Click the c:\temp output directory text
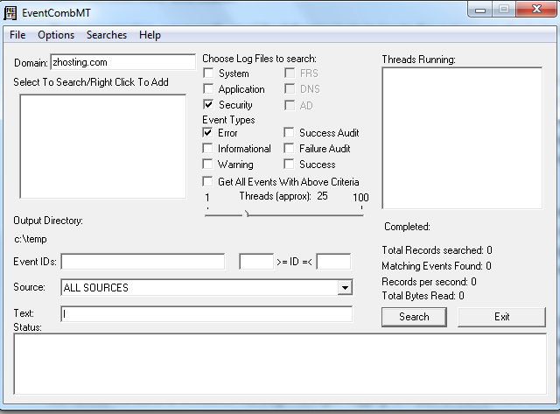 tap(31, 239)
